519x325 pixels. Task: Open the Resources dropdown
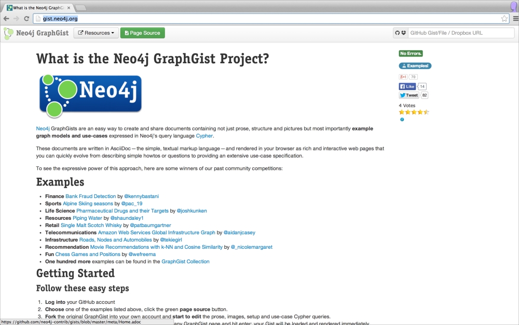[96, 33]
